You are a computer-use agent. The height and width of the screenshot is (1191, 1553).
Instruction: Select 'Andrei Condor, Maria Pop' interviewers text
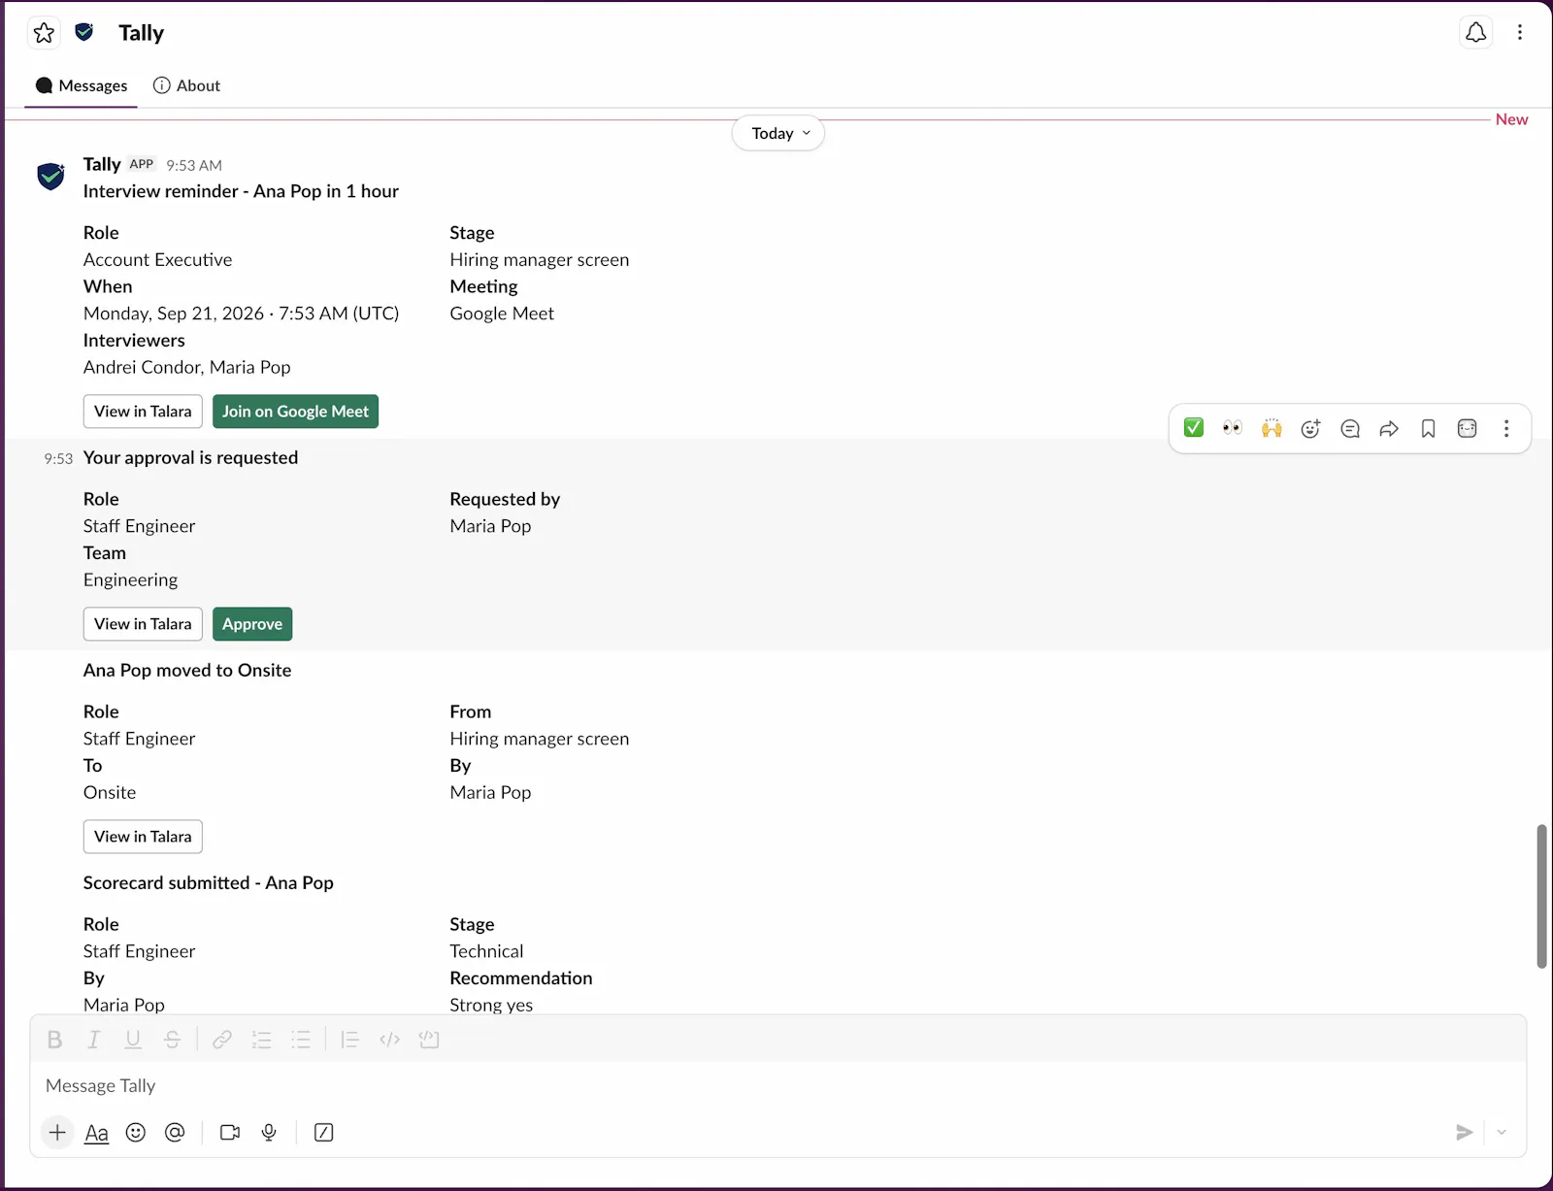click(x=187, y=367)
